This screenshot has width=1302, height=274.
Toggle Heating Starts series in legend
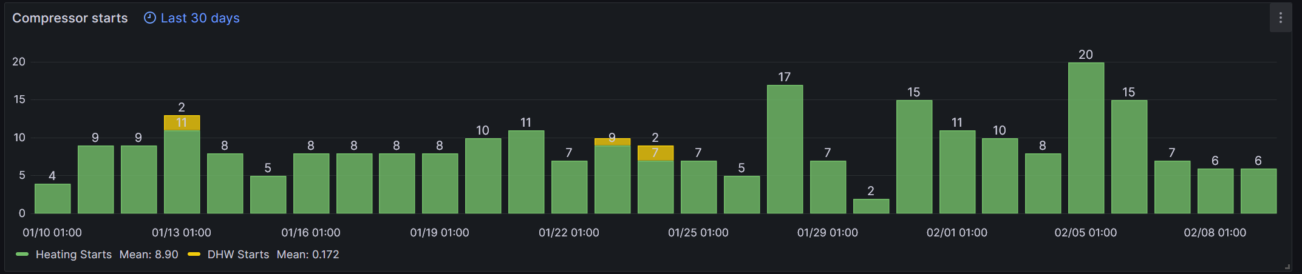[x=73, y=255]
